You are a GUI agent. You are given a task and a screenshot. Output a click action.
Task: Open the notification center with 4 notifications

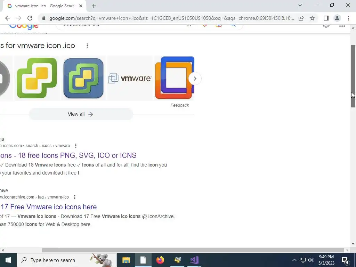pos(345,260)
